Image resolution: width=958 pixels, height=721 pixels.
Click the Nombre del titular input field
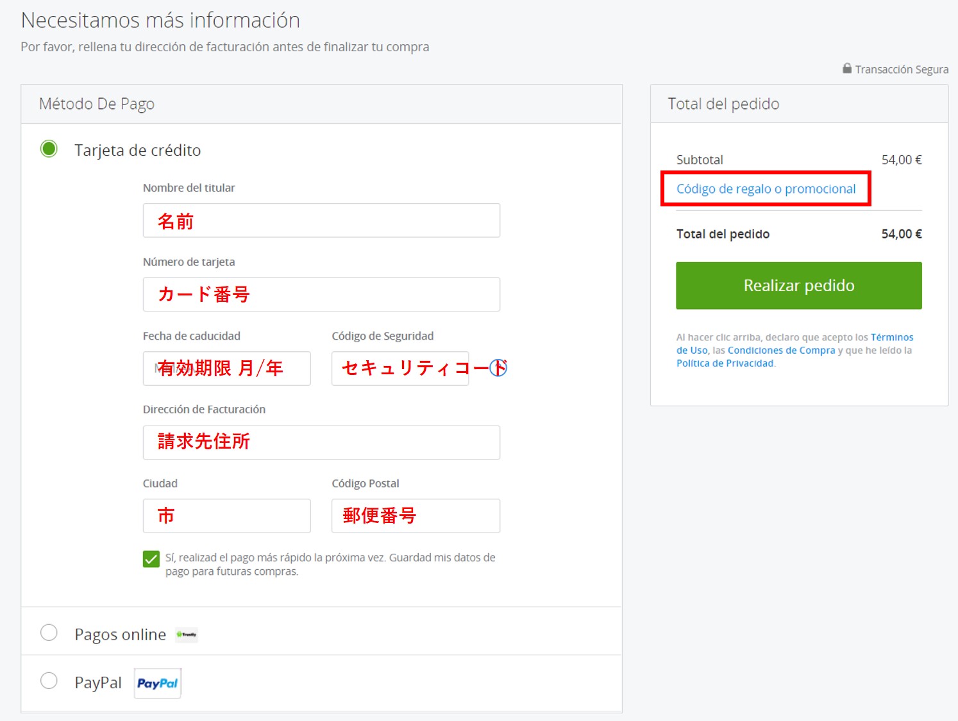click(x=321, y=220)
